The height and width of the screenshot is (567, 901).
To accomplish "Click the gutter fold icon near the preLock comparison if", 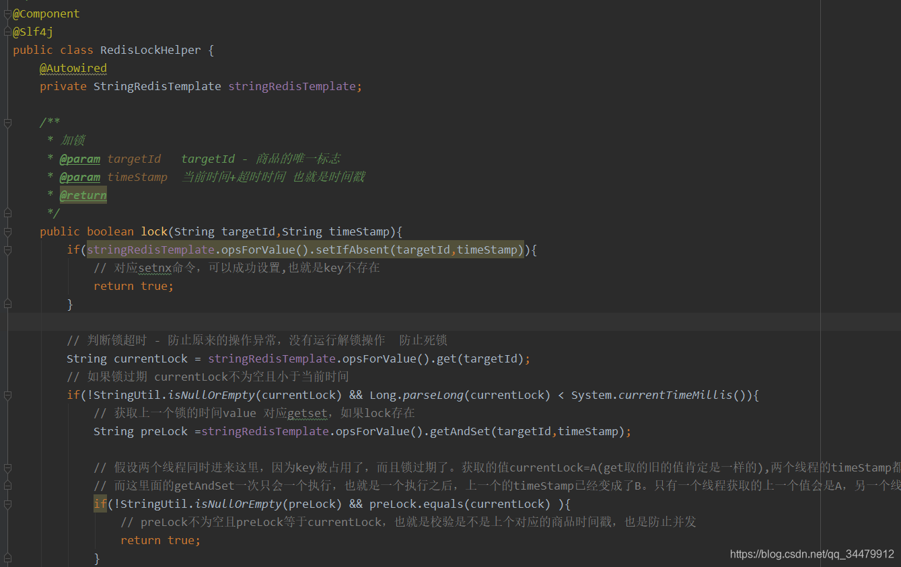I will click(7, 503).
